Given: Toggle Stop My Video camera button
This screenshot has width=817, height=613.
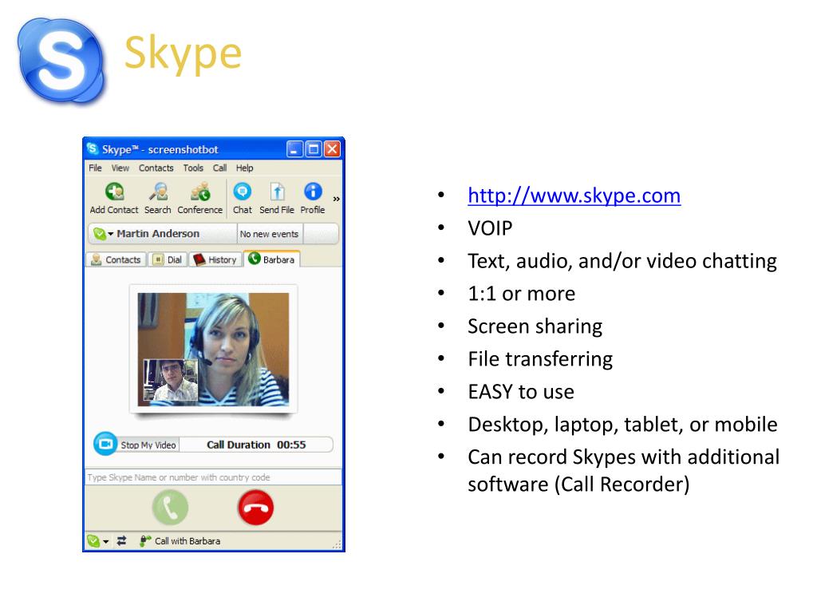Looking at the screenshot, I should click(105, 444).
